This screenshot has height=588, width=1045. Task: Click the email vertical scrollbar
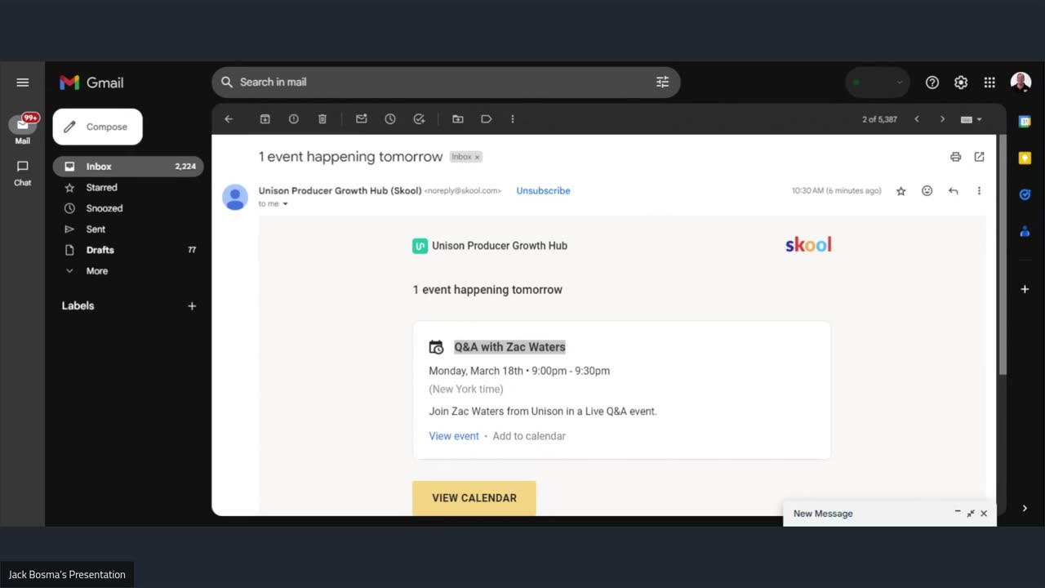[1003, 256]
